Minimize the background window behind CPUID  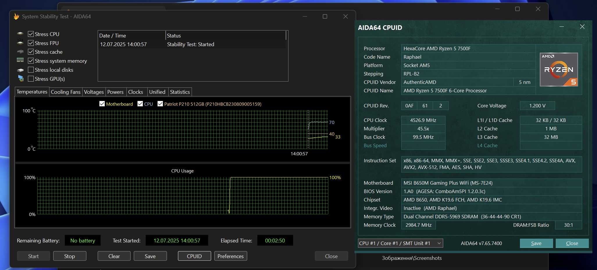pyautogui.click(x=497, y=9)
